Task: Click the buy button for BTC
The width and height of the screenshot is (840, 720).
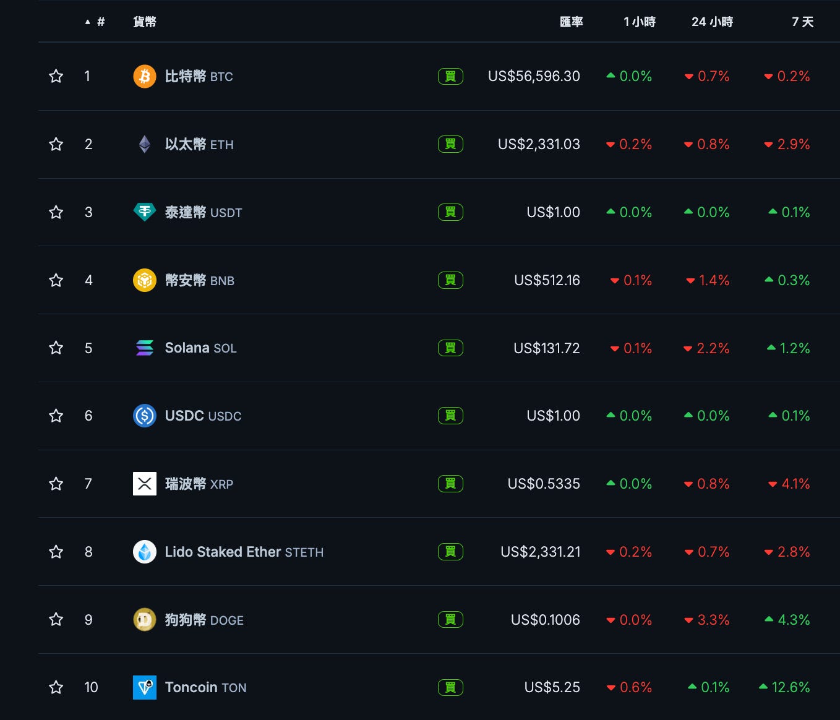Action: [450, 76]
